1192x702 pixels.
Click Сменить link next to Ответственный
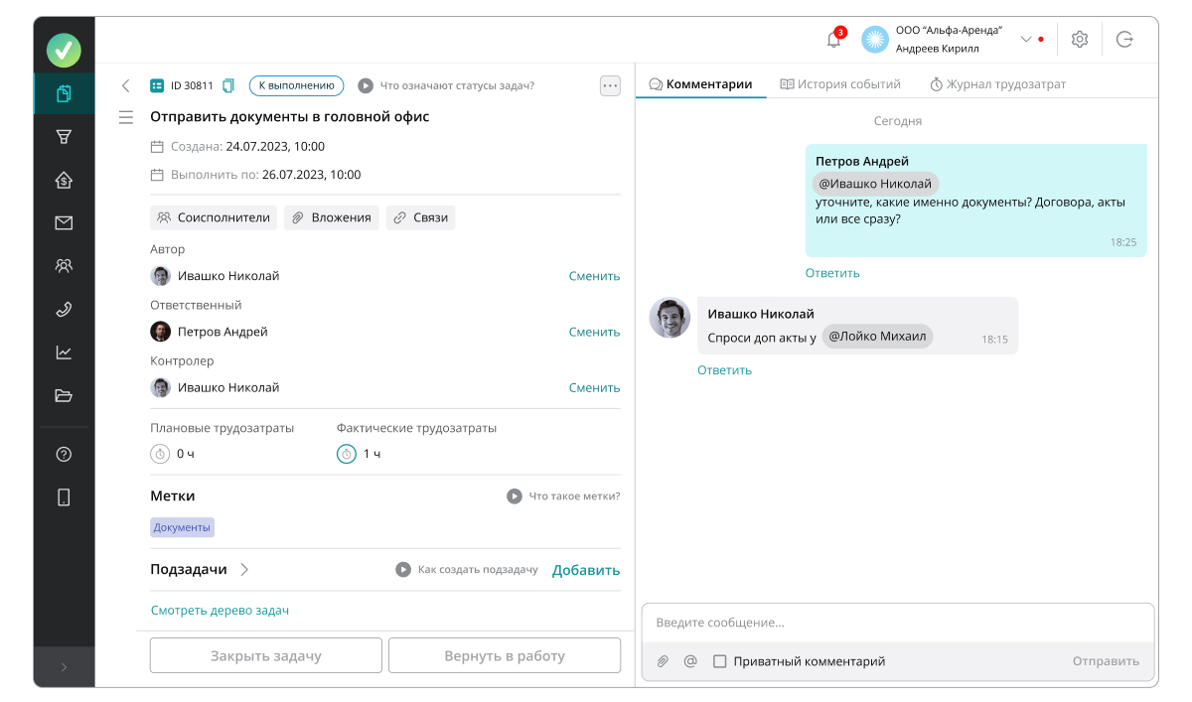[x=594, y=333]
